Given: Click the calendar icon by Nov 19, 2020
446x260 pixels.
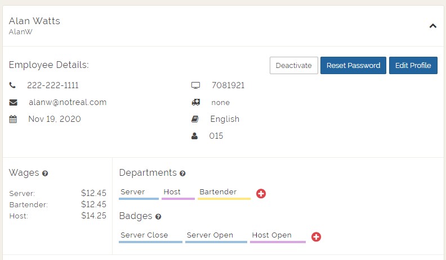Looking at the screenshot, I should [13, 120].
